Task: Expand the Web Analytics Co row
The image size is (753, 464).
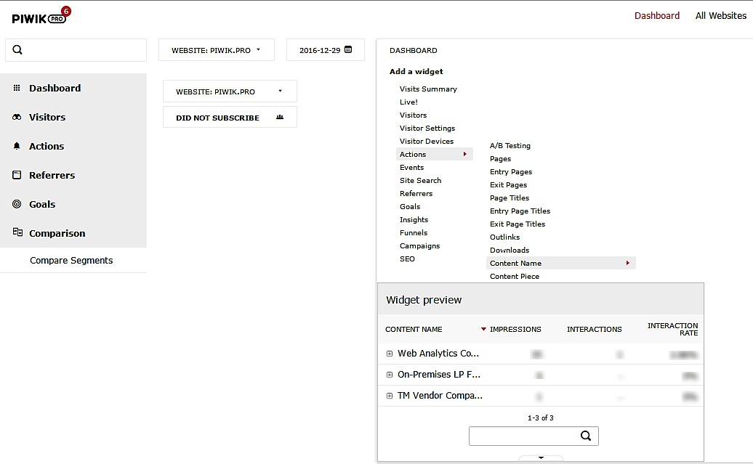Action: tap(390, 354)
